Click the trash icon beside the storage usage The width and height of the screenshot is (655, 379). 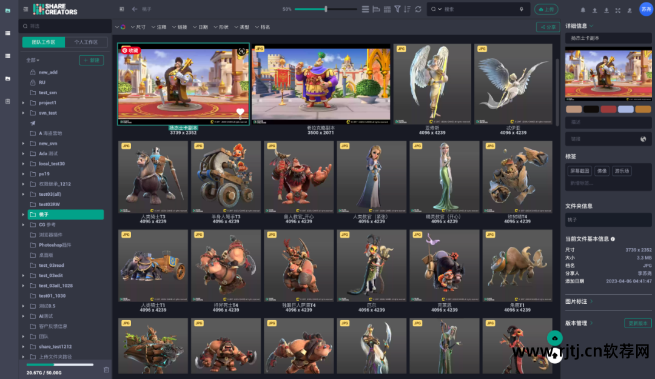pyautogui.click(x=106, y=370)
